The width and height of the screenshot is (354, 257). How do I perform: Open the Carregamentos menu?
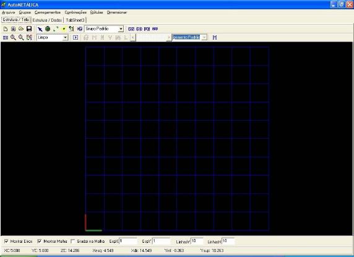coord(48,12)
